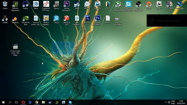Show hidden system tray icons
The image size is (187, 105).
pyautogui.click(x=166, y=102)
